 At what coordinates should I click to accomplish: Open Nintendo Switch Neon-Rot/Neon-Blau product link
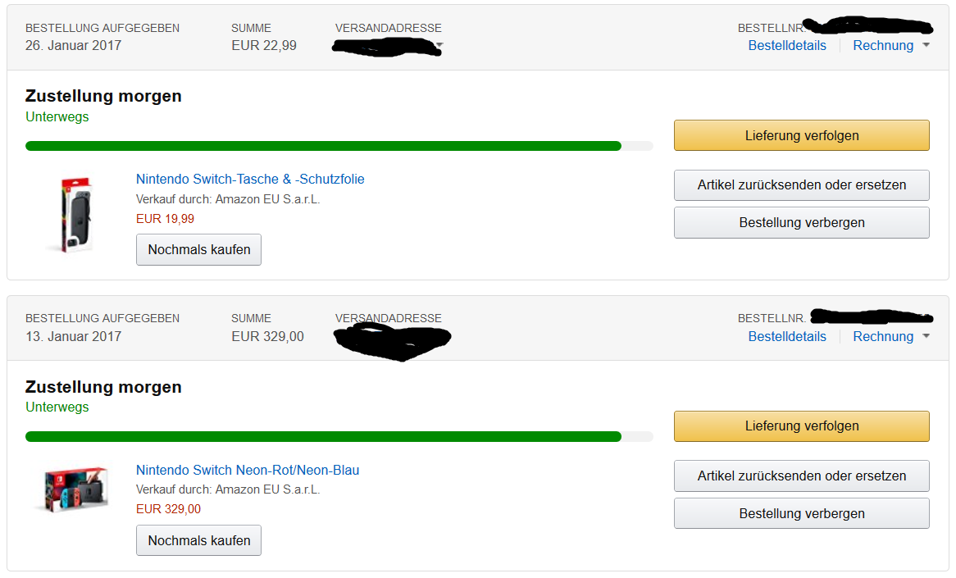pos(248,471)
